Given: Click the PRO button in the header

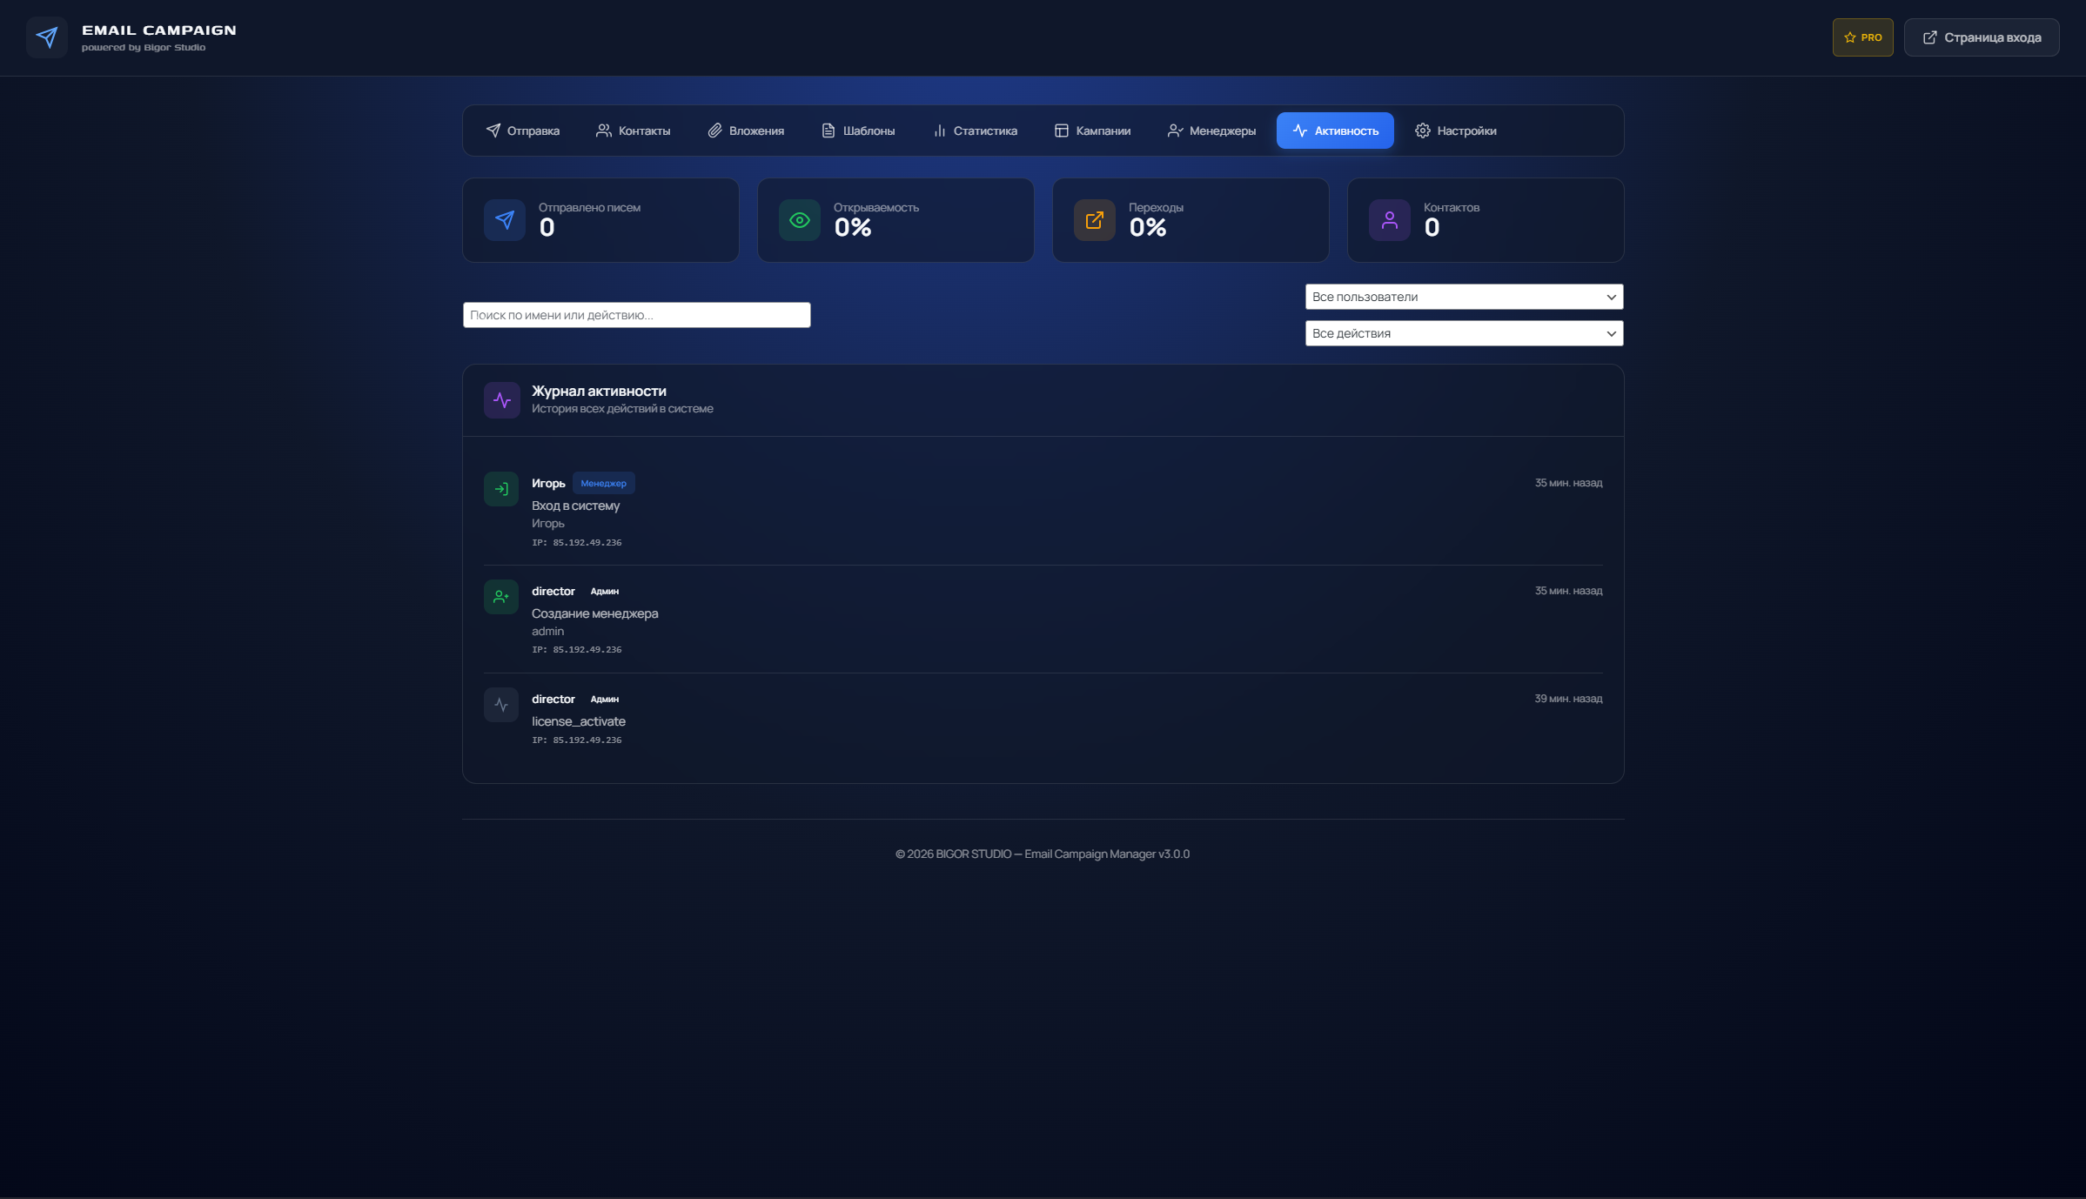Looking at the screenshot, I should pos(1862,37).
